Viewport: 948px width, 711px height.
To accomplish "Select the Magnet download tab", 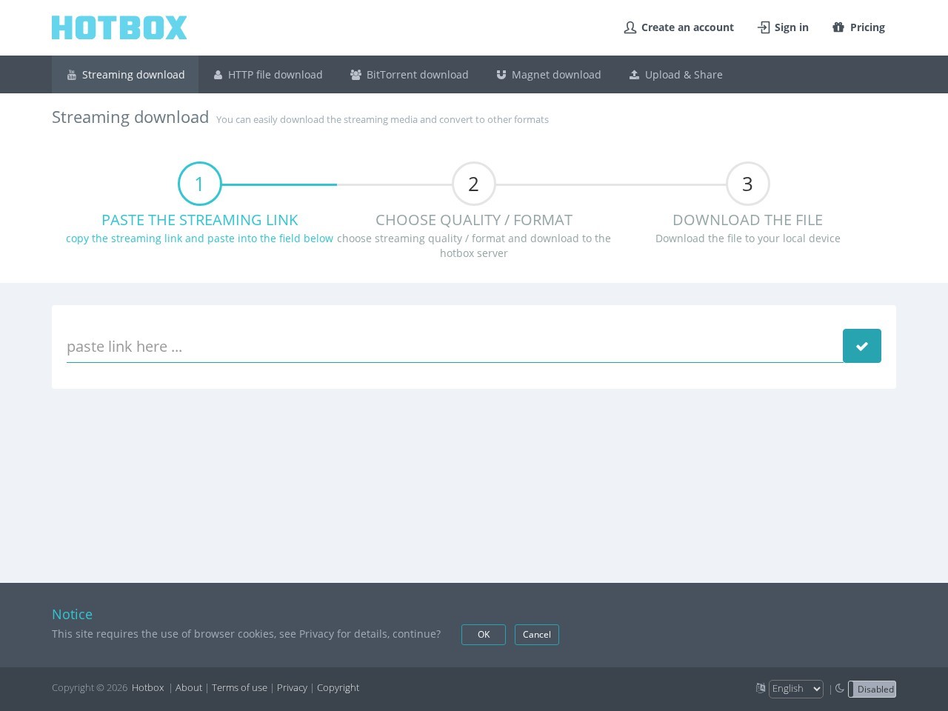I will point(549,75).
